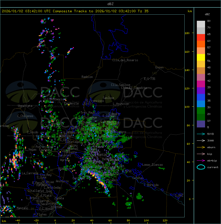Click the 'Encon' map label

point(159,67)
